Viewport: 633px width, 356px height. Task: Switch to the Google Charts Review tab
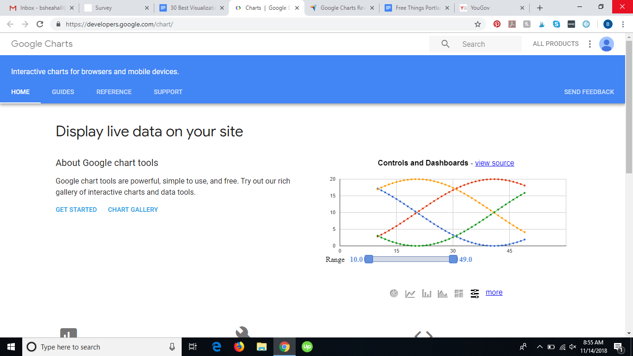tap(342, 8)
